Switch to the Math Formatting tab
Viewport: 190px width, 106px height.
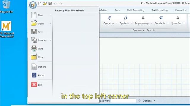click(x=136, y=10)
